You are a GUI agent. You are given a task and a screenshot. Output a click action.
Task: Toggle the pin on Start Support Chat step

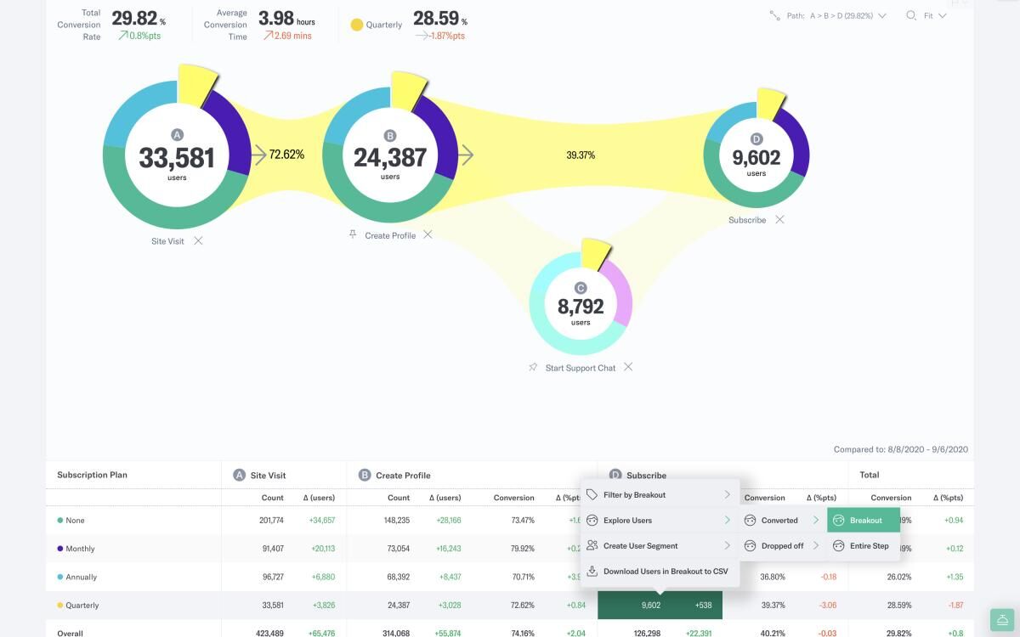(x=532, y=367)
